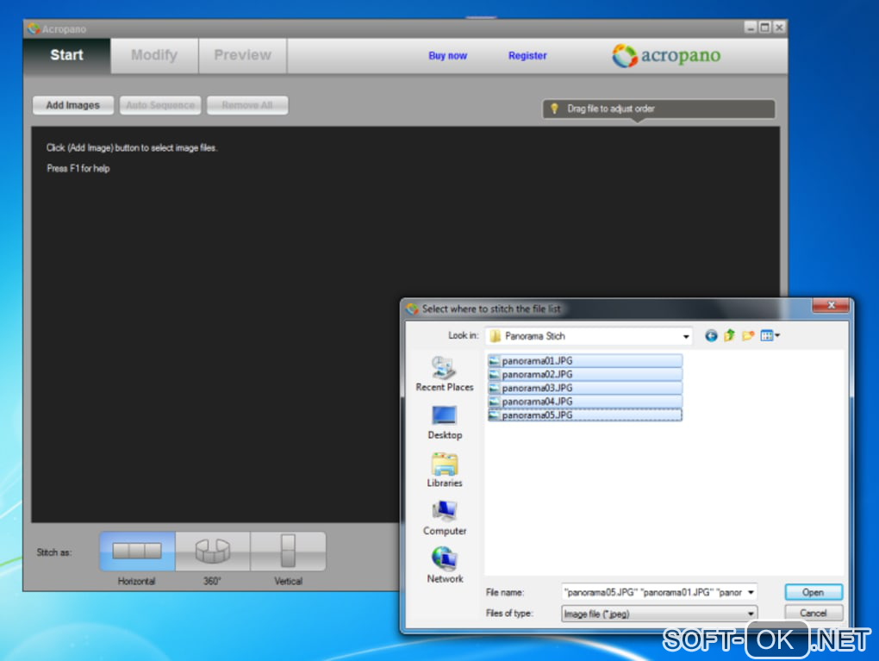
Task: Switch to the Start tab
Action: coord(66,55)
